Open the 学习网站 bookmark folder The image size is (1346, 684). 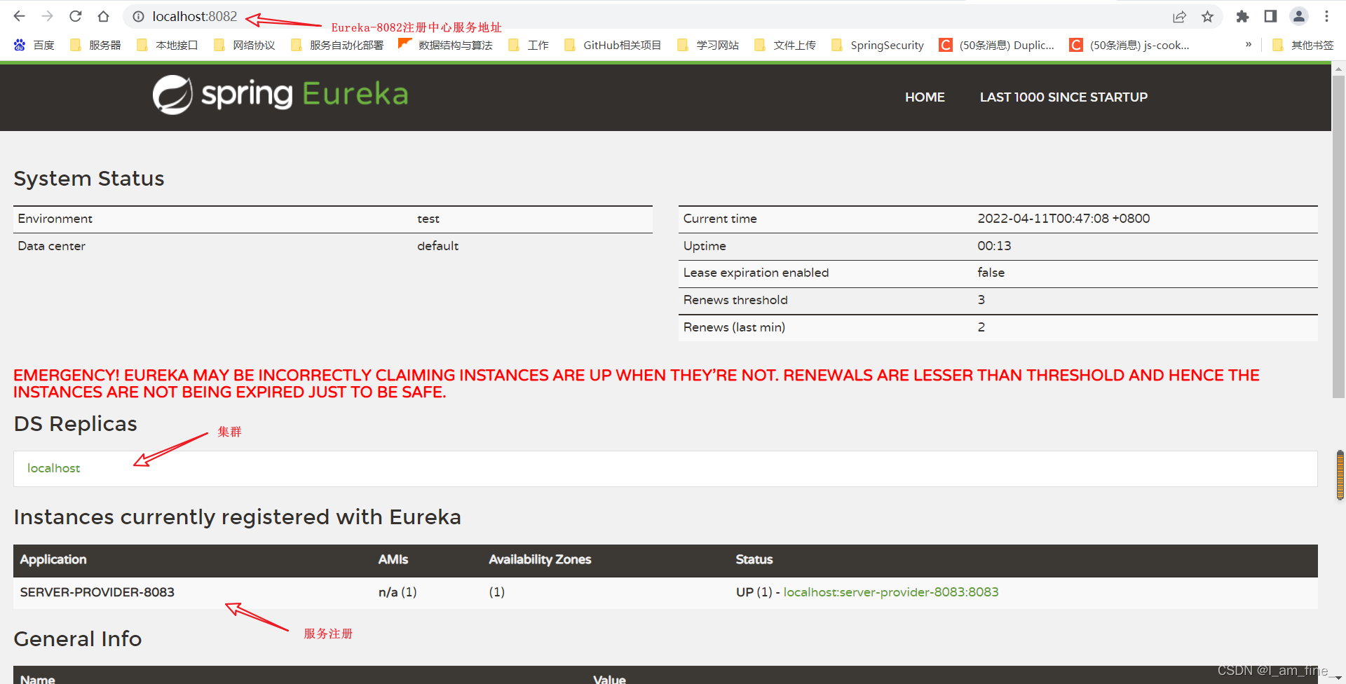pos(708,45)
